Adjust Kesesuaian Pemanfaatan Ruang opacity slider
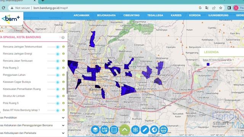 (x=53, y=89)
